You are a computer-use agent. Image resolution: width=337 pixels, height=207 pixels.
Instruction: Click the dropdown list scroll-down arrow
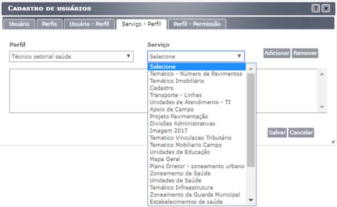(251, 200)
